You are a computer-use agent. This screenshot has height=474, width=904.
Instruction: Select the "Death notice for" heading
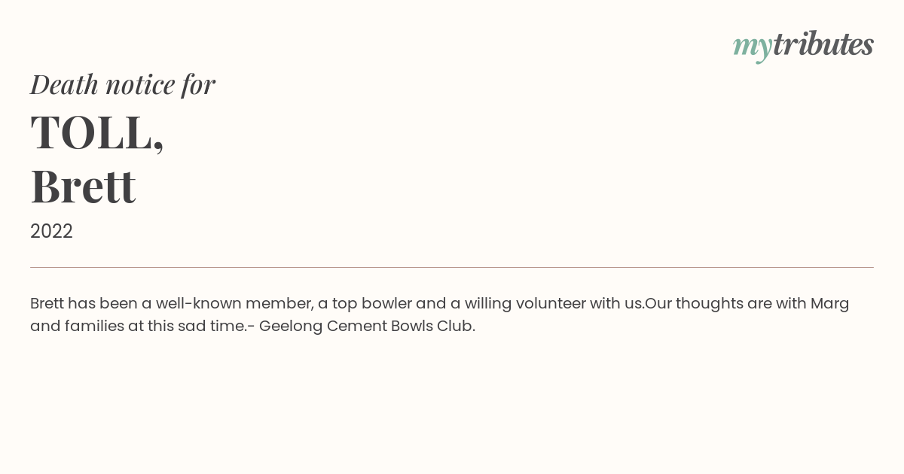click(123, 84)
